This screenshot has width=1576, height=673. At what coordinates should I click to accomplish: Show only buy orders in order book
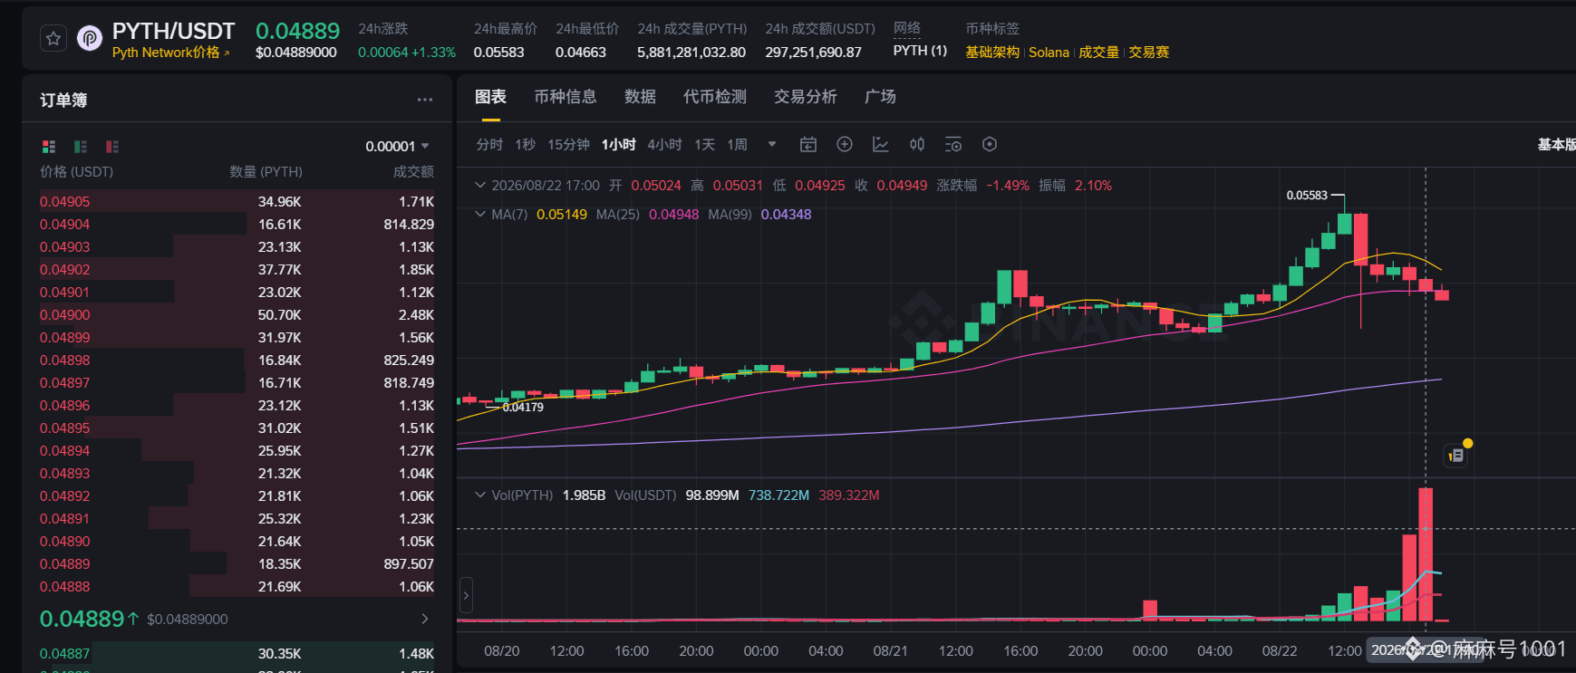click(x=81, y=147)
